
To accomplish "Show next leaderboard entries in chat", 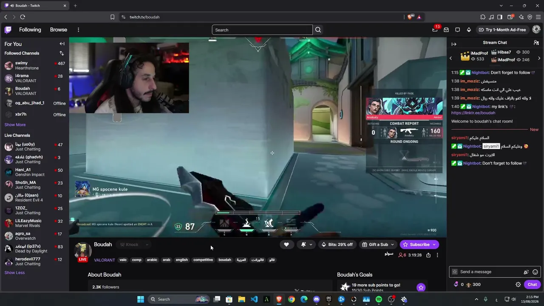I will 539,58.
